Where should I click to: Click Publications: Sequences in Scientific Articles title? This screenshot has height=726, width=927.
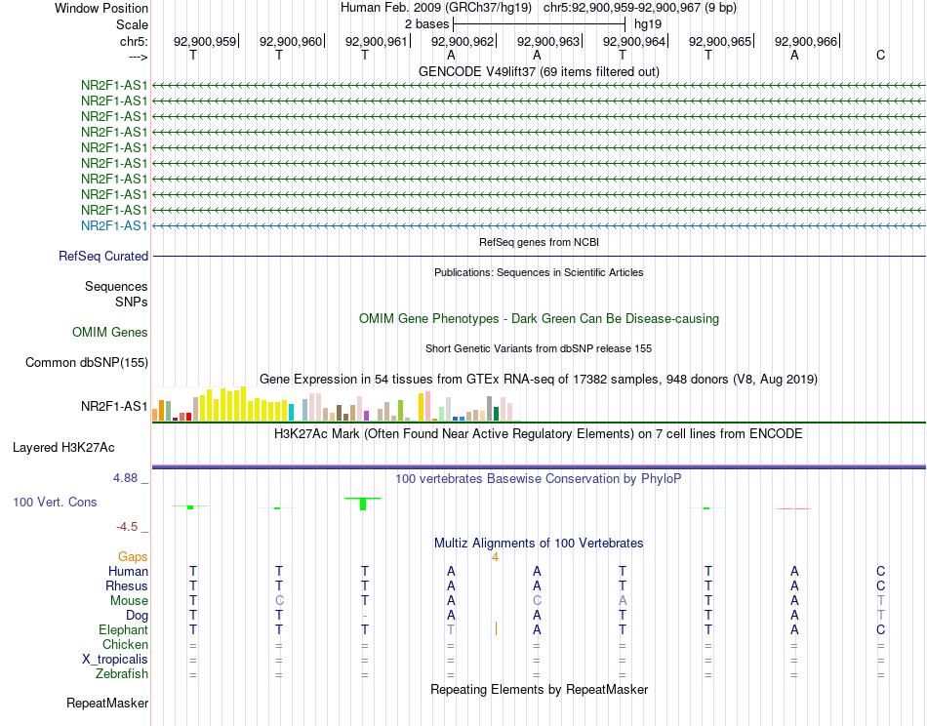point(539,272)
